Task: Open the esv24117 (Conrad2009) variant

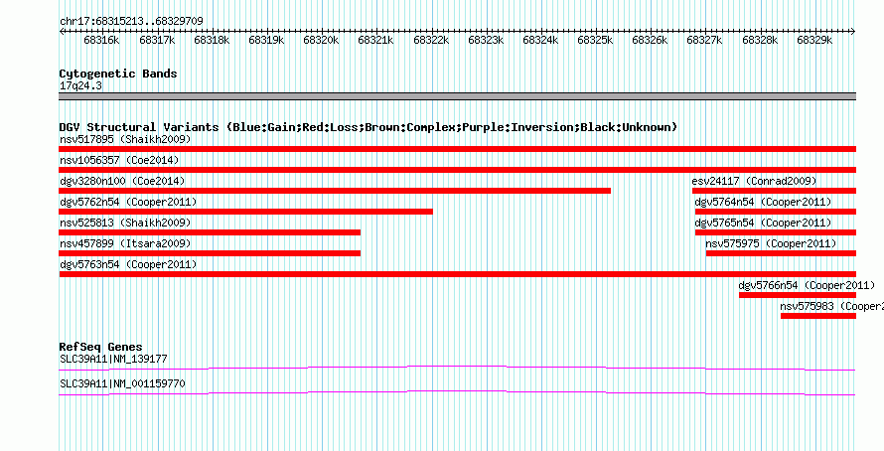Action: pyautogui.click(x=754, y=181)
